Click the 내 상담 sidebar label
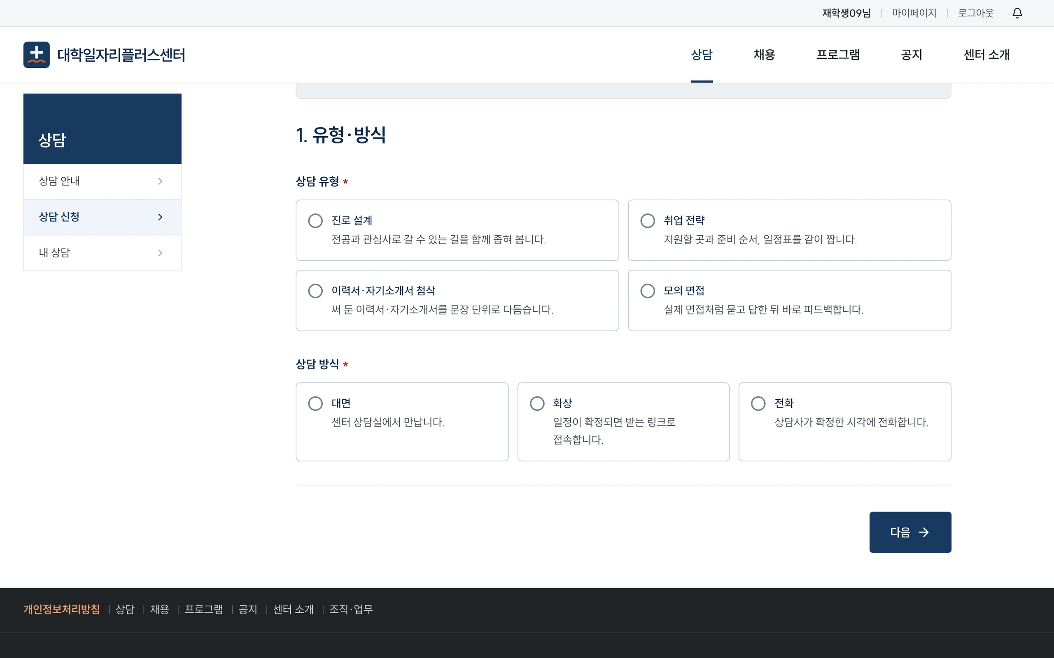This screenshot has width=1054, height=658. click(54, 253)
